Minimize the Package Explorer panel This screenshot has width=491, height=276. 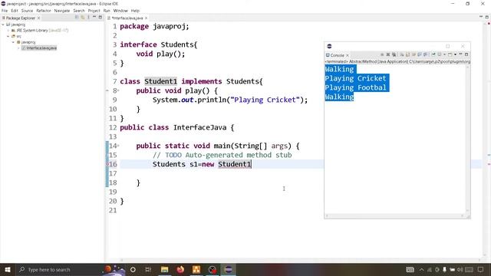pos(94,17)
